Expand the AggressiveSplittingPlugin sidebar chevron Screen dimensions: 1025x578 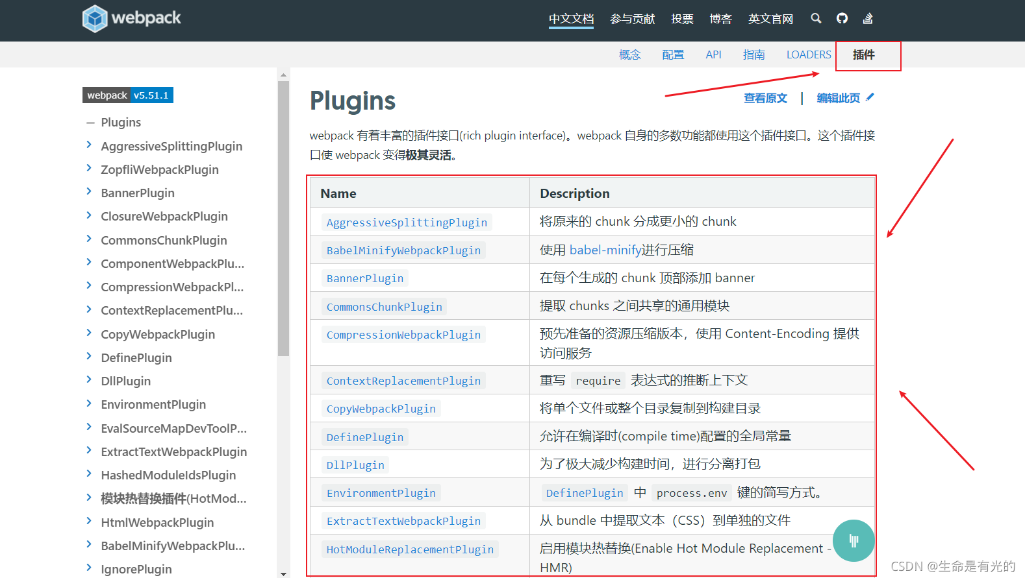point(89,145)
